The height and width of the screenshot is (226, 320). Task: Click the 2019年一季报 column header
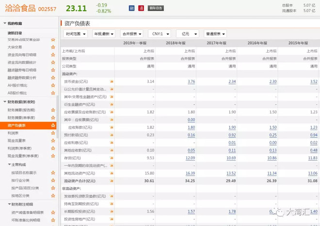pyautogui.click(x=135, y=43)
